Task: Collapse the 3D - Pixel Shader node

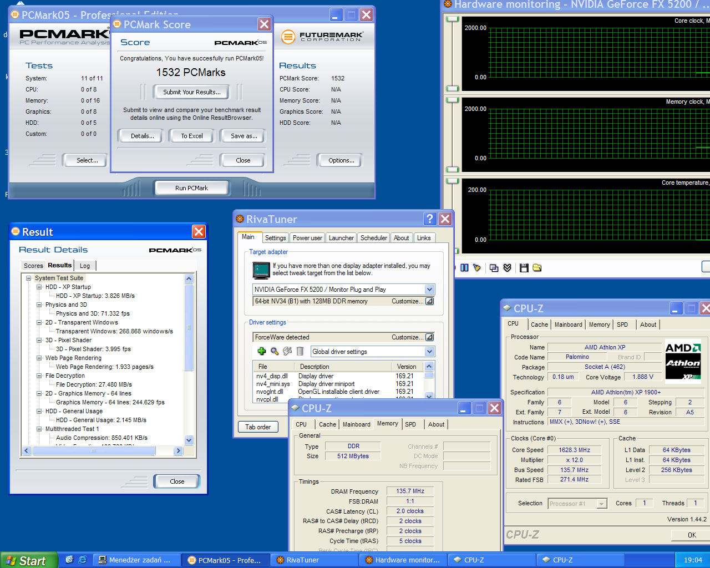Action: 39,340
